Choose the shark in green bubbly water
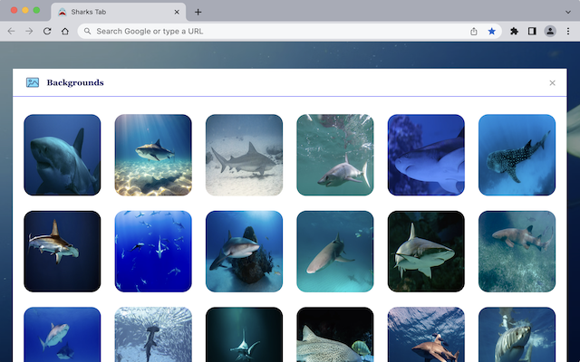 click(335, 155)
